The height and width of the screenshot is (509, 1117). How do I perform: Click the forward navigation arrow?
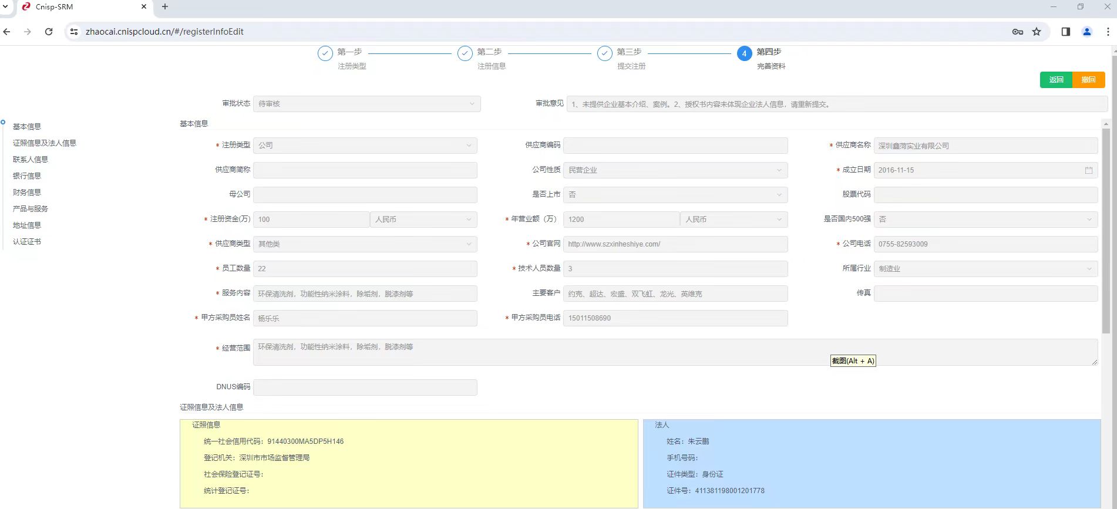[x=28, y=32]
